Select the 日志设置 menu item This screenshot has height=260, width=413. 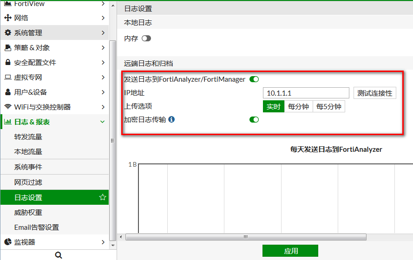pyautogui.click(x=54, y=197)
